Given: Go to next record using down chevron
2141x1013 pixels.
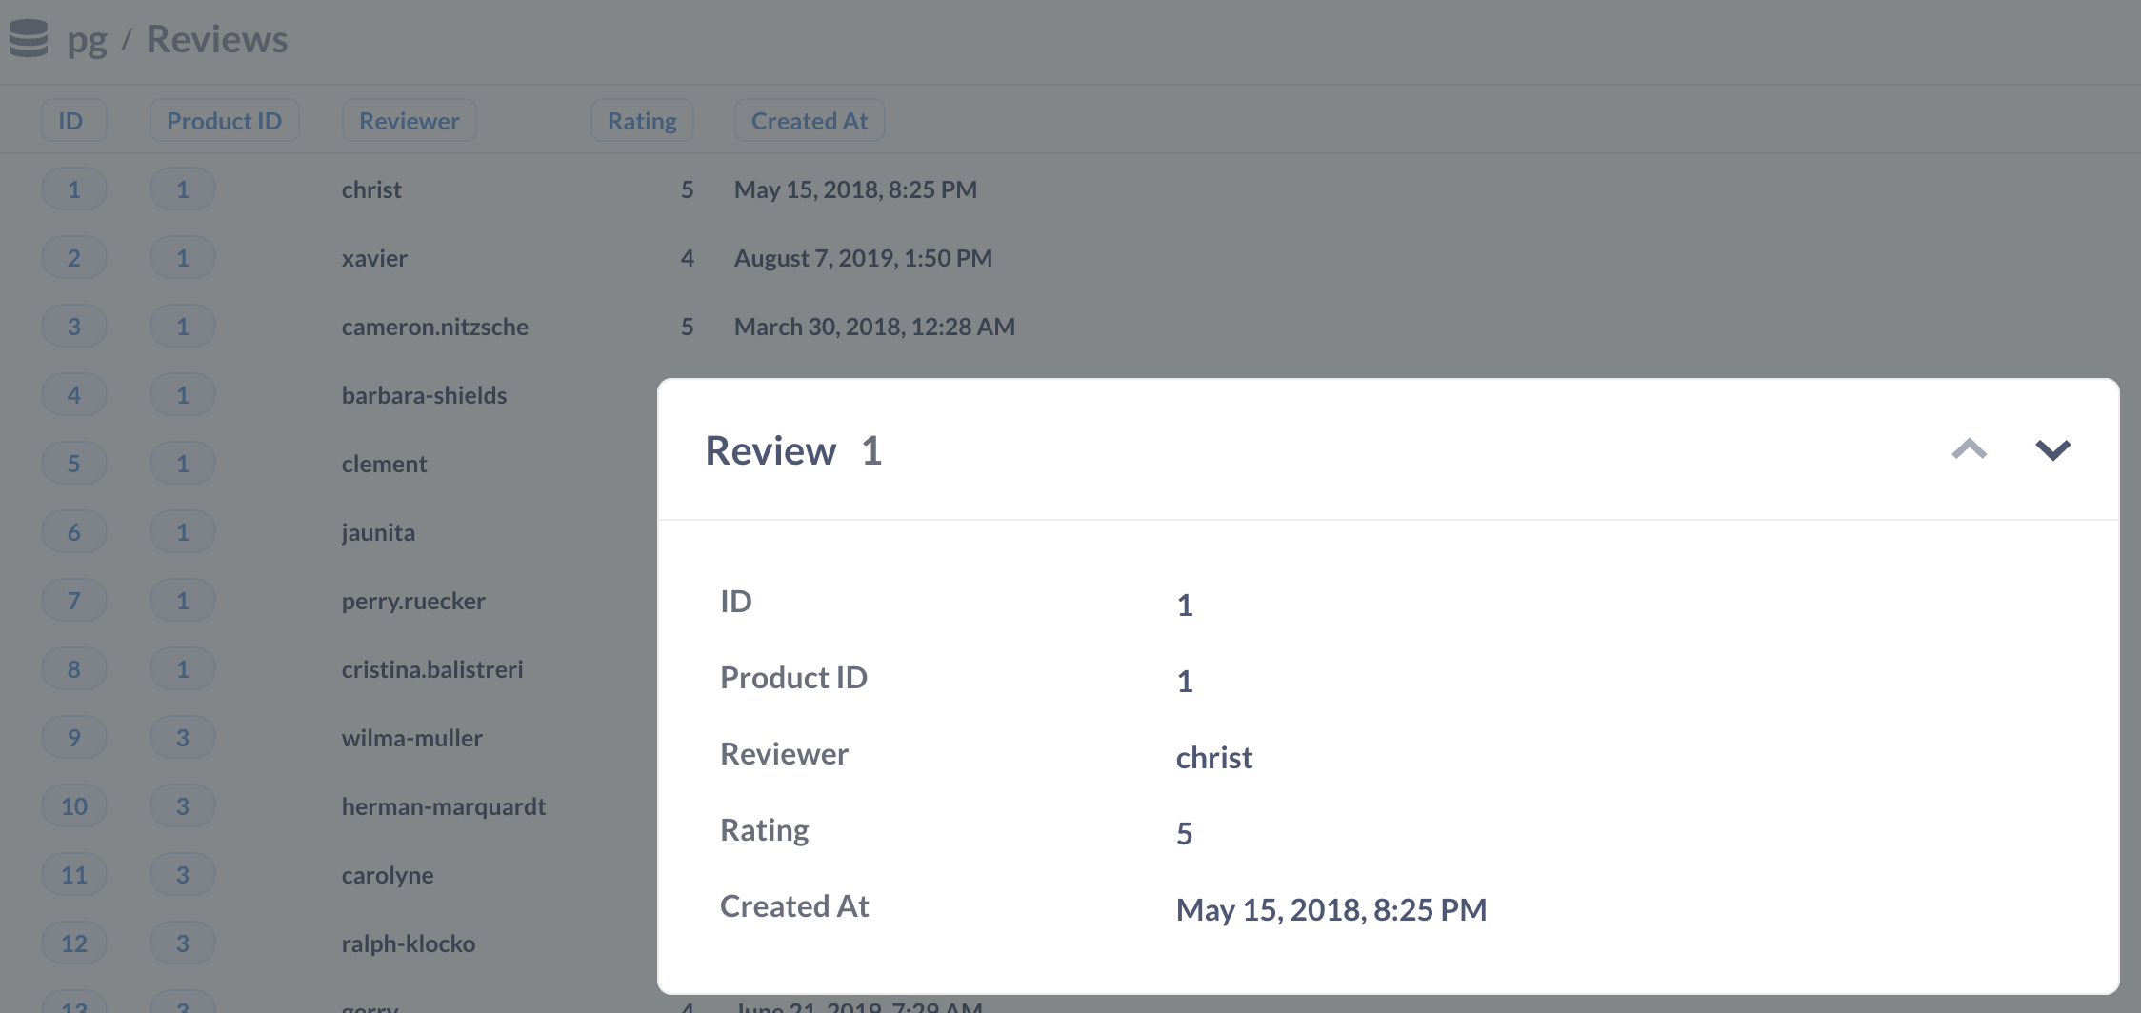Looking at the screenshot, I should click(2053, 450).
